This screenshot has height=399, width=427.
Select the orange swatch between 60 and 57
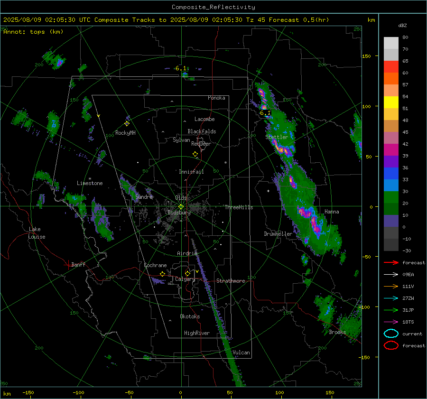point(391,78)
